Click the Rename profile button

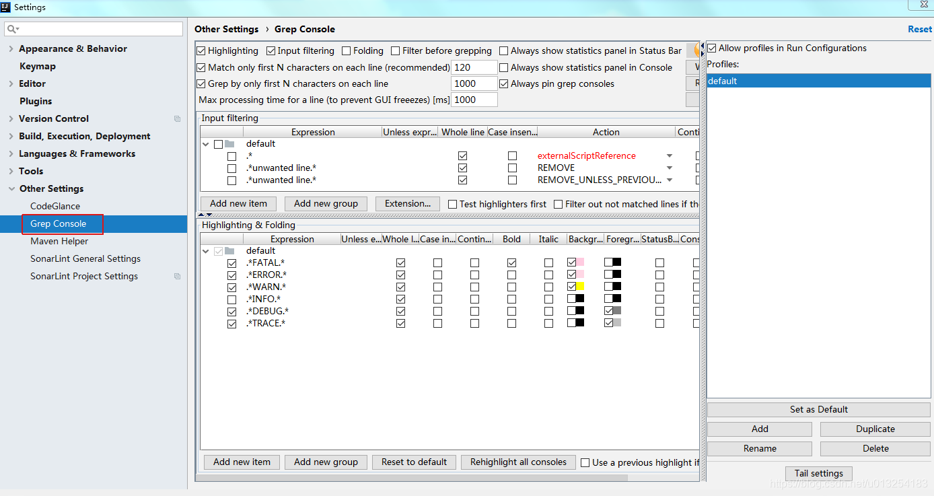click(760, 448)
